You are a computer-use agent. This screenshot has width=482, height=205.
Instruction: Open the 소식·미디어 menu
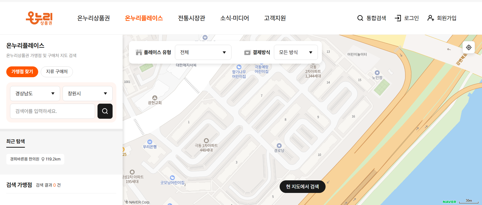235,18
